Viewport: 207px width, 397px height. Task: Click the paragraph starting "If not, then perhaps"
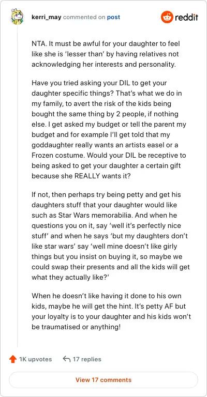(x=111, y=236)
